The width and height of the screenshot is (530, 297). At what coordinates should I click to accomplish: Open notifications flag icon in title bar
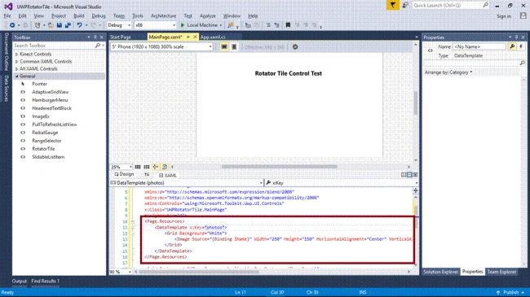click(x=393, y=6)
